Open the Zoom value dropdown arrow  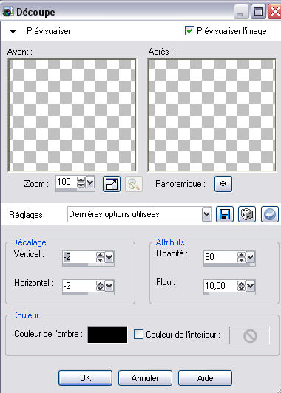(89, 182)
